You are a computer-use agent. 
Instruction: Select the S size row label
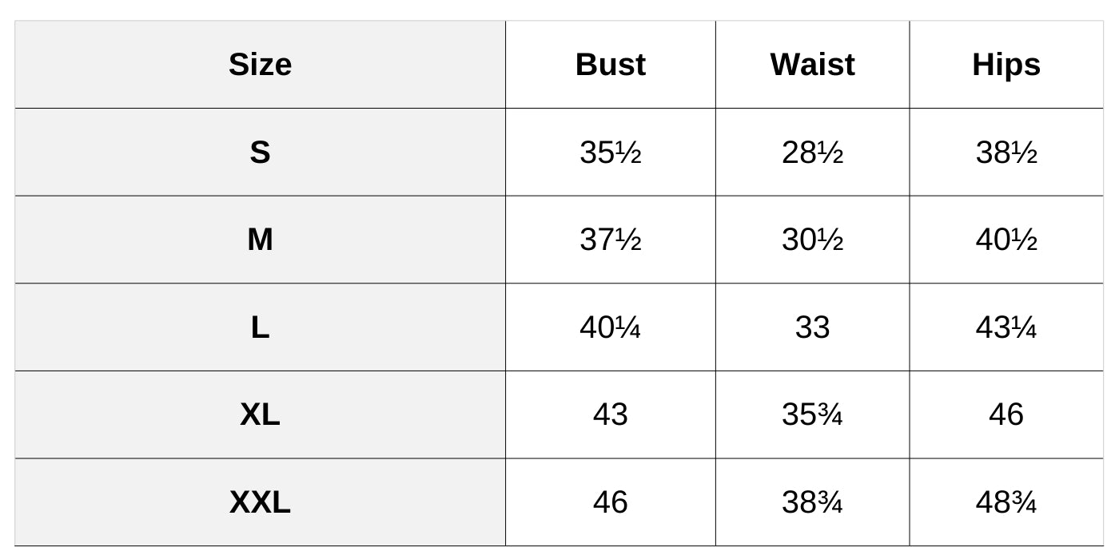260,152
